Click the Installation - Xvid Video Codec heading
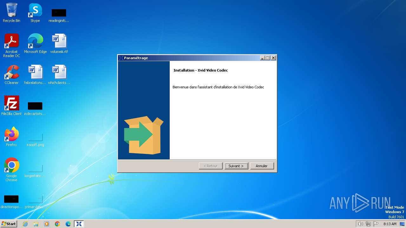 (201, 70)
